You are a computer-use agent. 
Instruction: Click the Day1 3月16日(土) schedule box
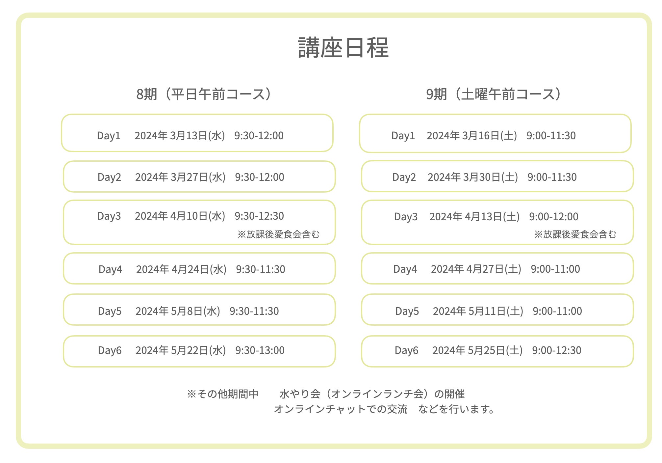(x=495, y=134)
